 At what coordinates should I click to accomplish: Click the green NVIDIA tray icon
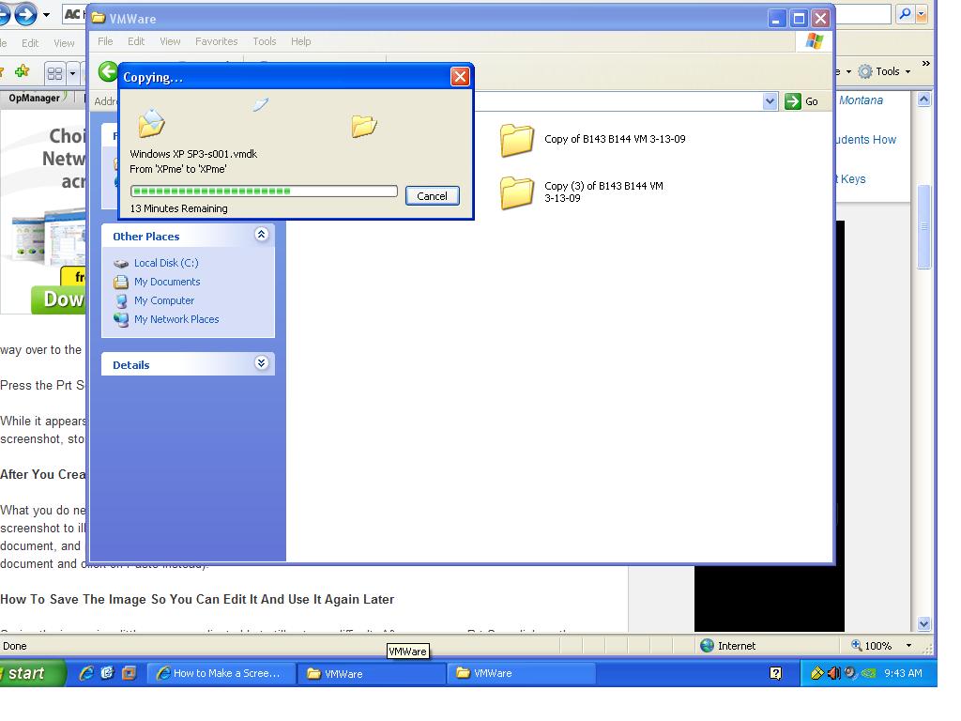click(868, 673)
